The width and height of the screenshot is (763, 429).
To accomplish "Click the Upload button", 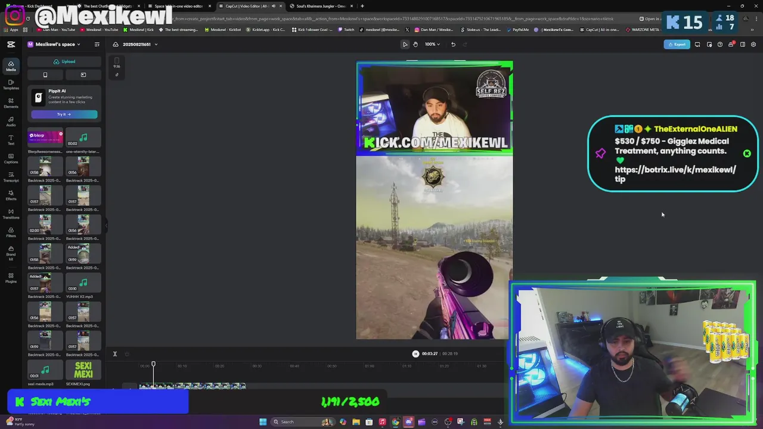I will [64, 61].
